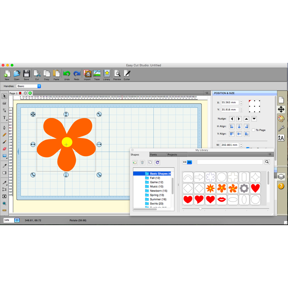Click the Trace toolbar icon

pyautogui.click(x=97, y=74)
